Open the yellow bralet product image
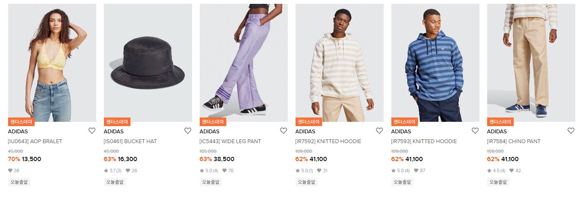Image resolution: width=577 pixels, height=197 pixels. click(52, 63)
